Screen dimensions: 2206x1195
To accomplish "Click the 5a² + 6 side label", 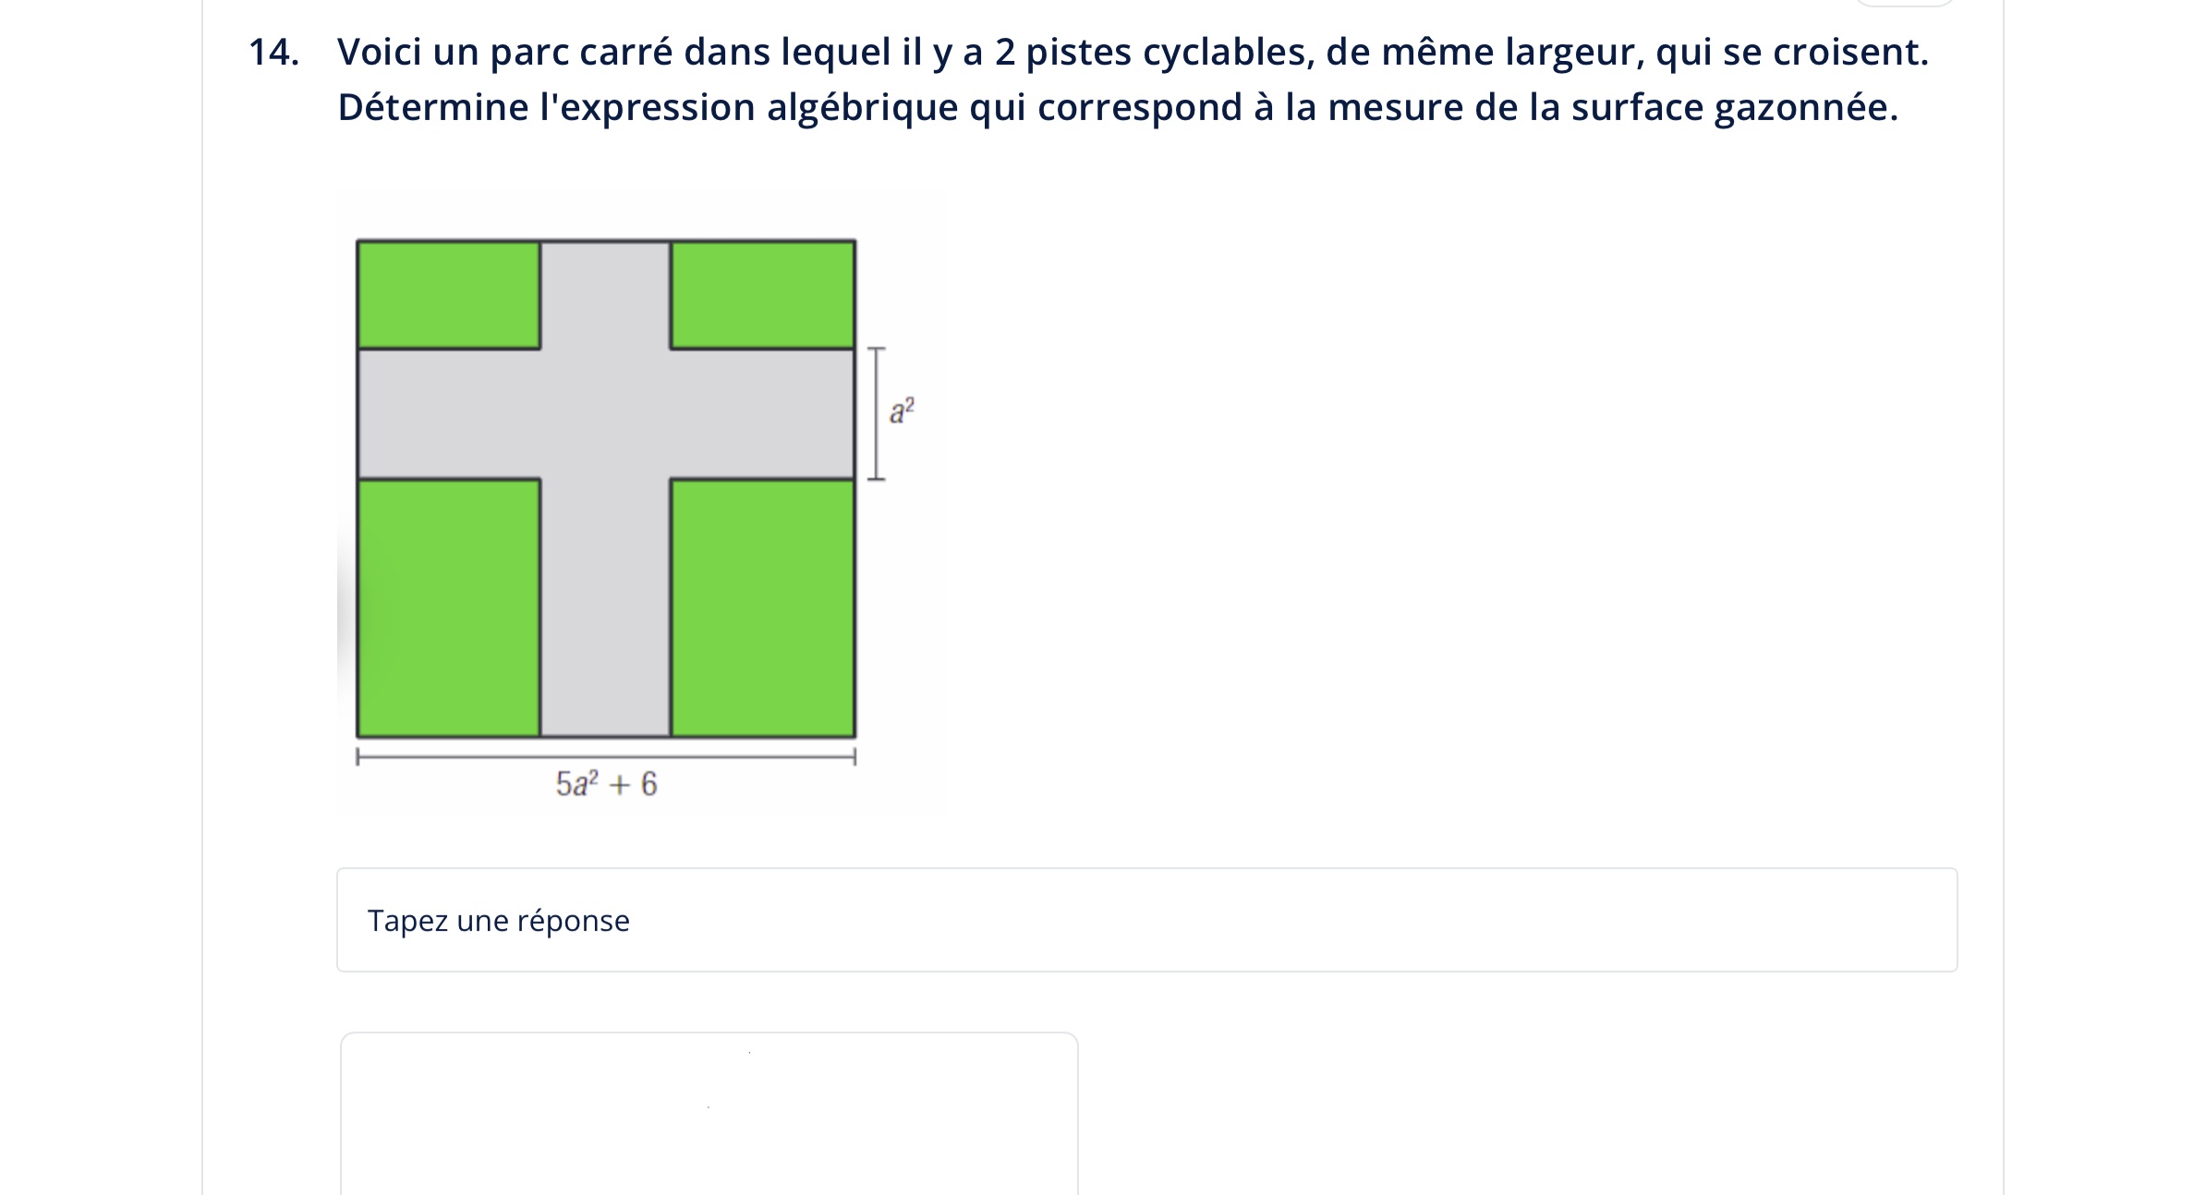I will click(606, 784).
